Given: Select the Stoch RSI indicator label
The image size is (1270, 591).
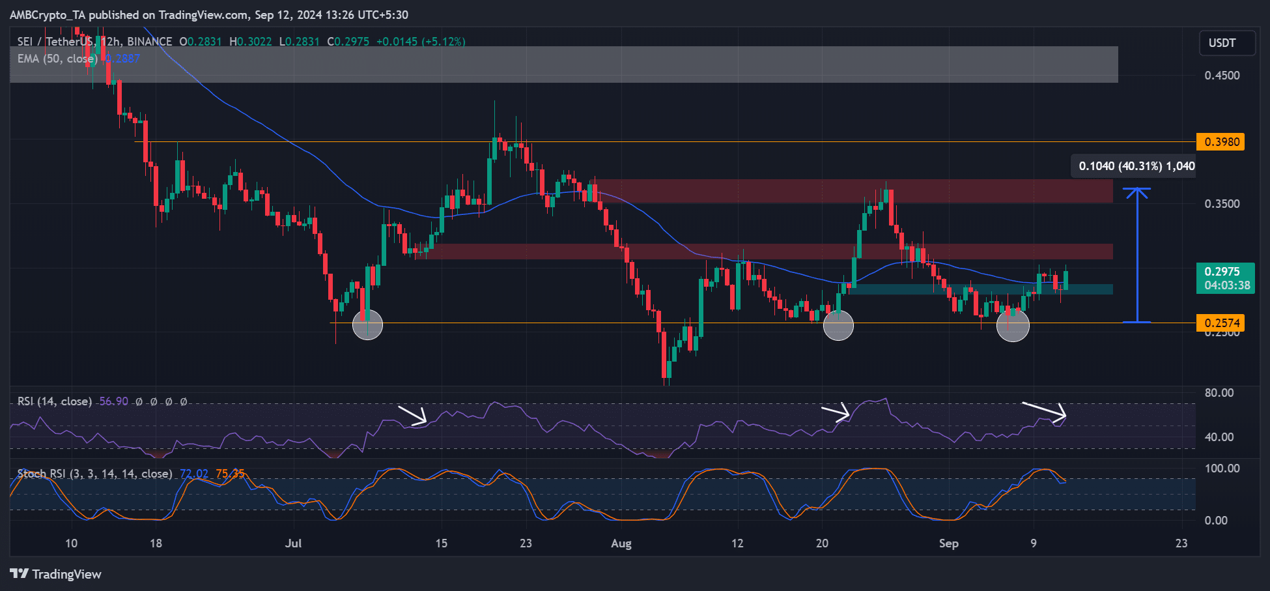Looking at the screenshot, I should 95,474.
